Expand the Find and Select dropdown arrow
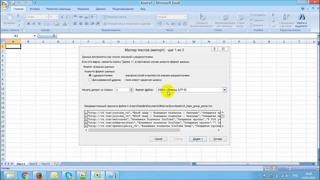 point(308,26)
